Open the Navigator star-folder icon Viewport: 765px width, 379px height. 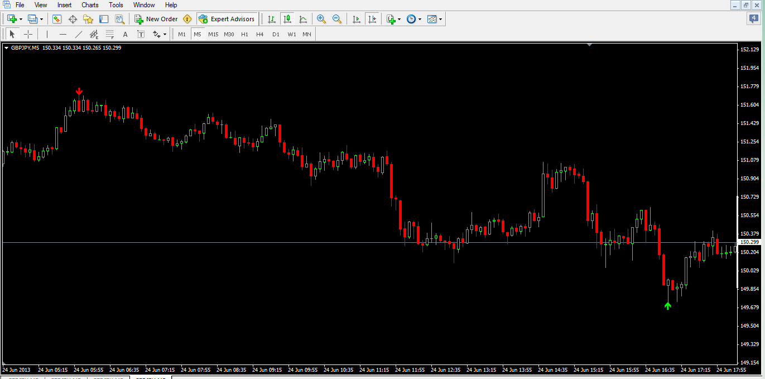pyautogui.click(x=88, y=19)
